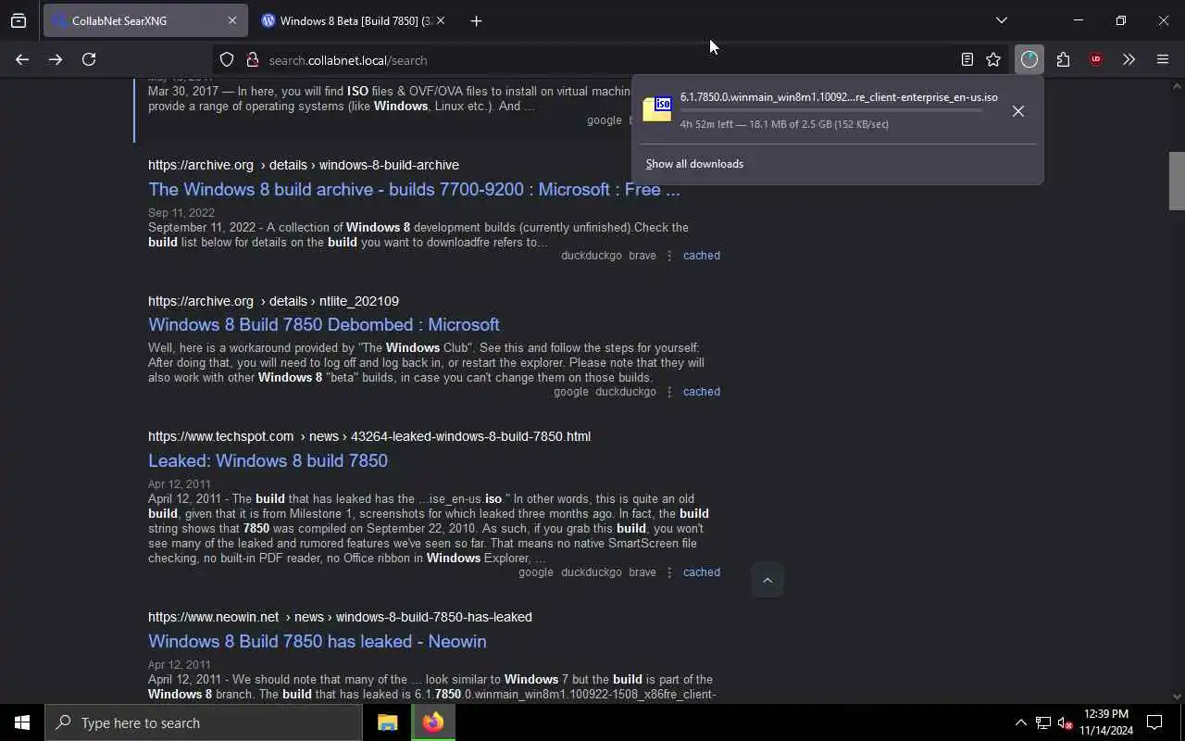Open the taskbar clock and date
The height and width of the screenshot is (741, 1185).
pyautogui.click(x=1105, y=722)
